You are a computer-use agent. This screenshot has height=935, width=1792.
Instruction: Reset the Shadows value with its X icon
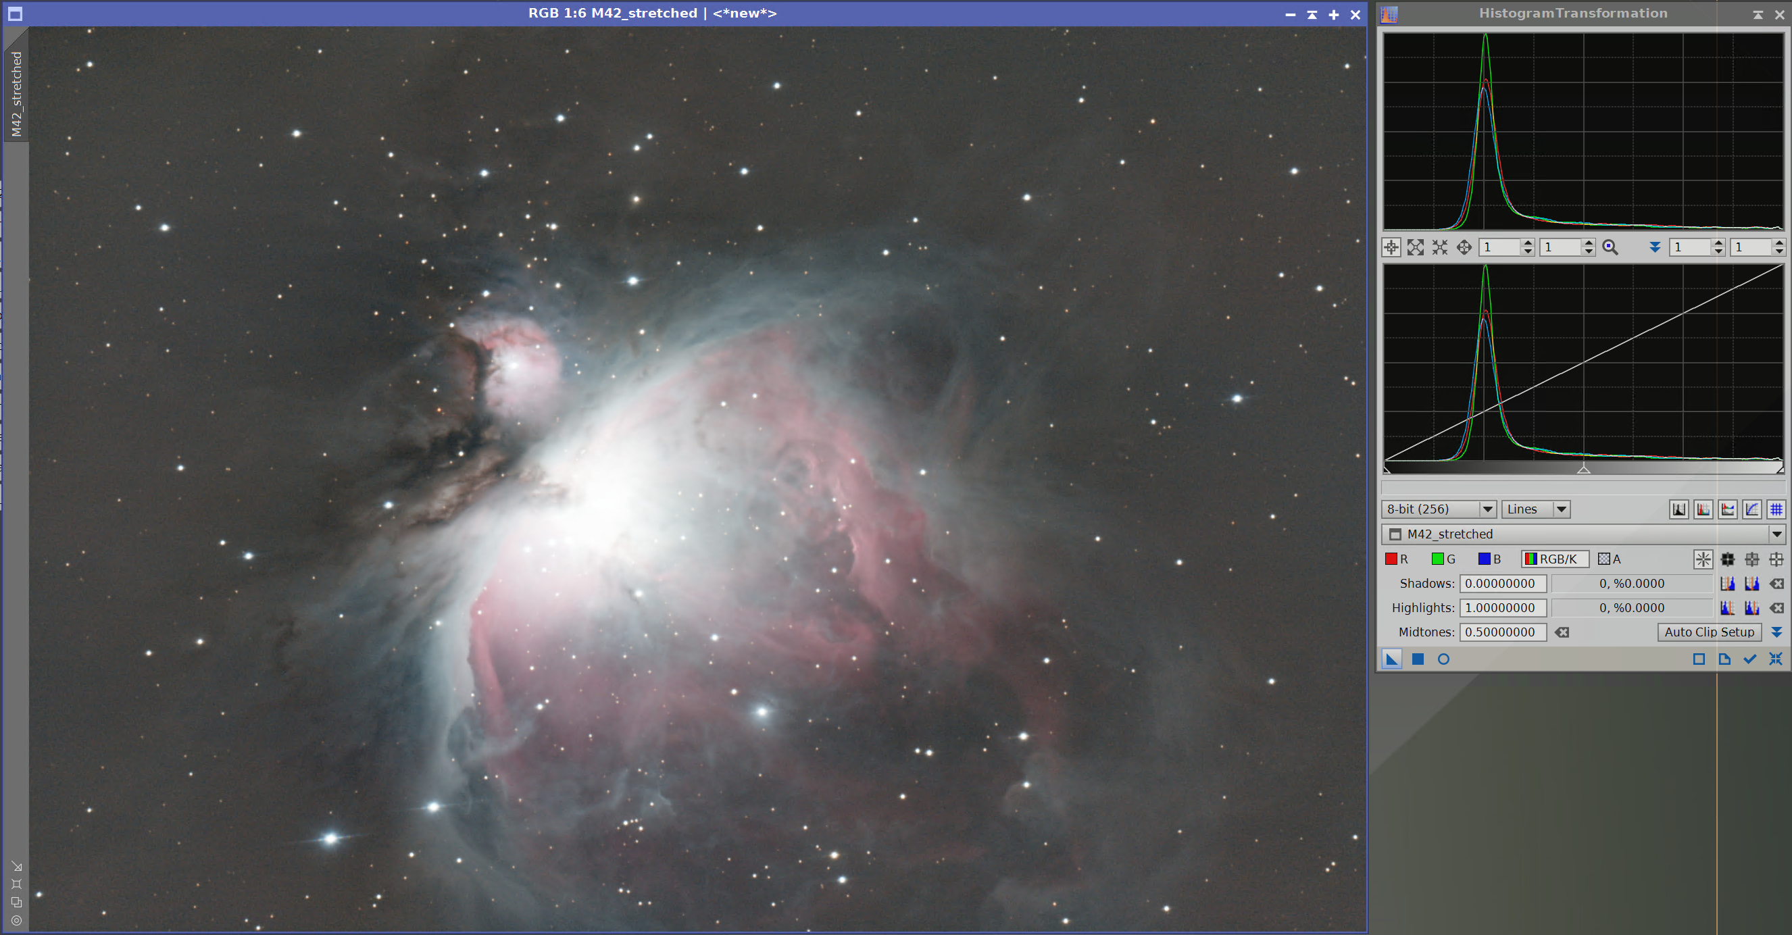[x=1776, y=584]
